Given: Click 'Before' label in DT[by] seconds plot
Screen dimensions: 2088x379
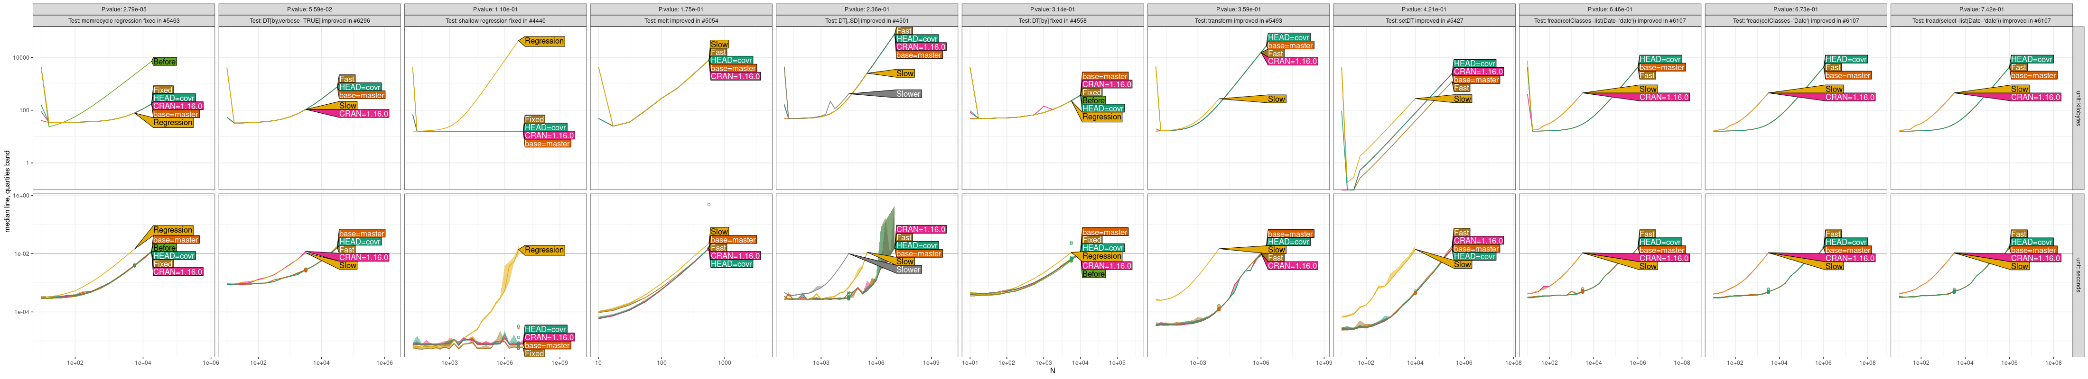Looking at the screenshot, I should 1093,274.
